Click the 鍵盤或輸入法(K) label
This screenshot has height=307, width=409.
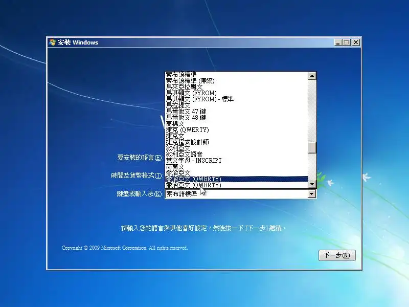pyautogui.click(x=140, y=194)
